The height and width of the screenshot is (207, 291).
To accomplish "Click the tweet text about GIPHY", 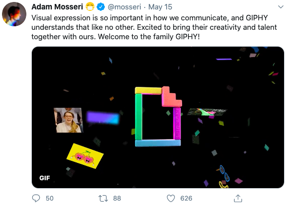I will 154,27.
